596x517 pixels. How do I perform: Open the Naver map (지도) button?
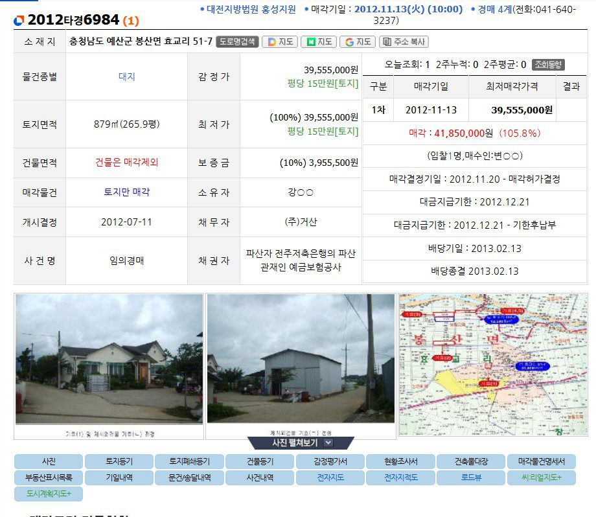319,41
